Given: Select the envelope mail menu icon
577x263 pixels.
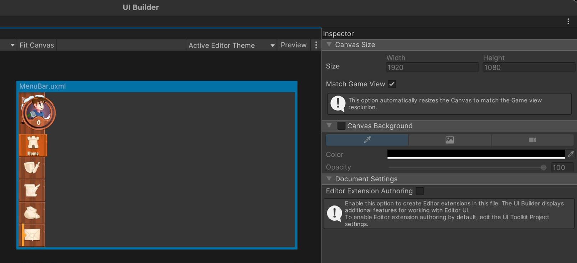Looking at the screenshot, I should pos(32,235).
